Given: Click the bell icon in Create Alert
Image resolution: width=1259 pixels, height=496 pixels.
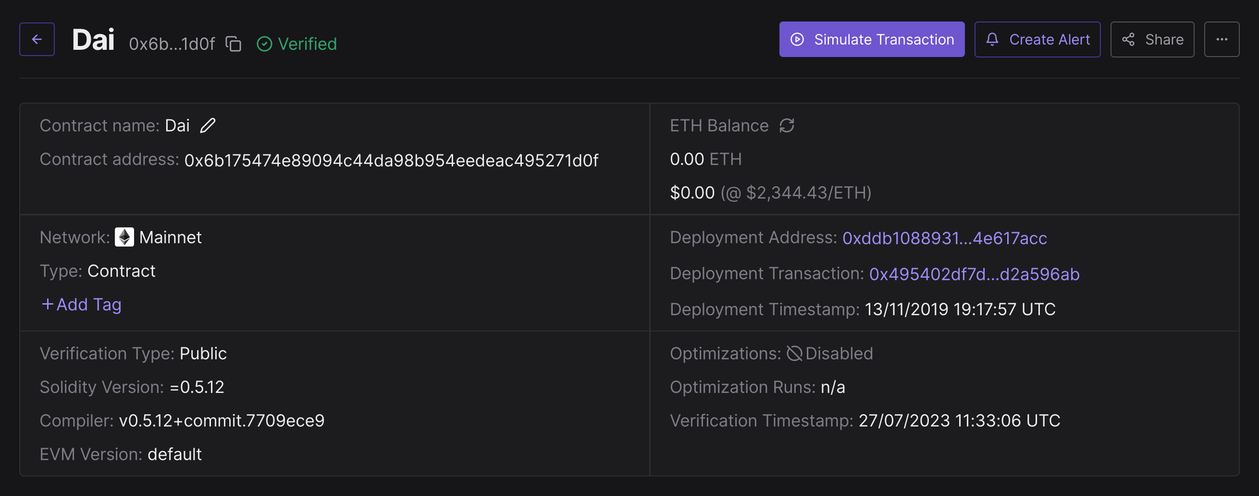Looking at the screenshot, I should (x=992, y=40).
